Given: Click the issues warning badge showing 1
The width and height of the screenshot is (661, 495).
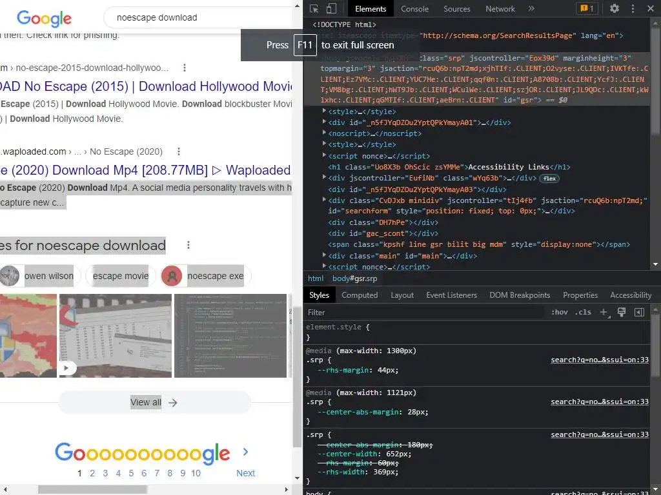Looking at the screenshot, I should 587,8.
